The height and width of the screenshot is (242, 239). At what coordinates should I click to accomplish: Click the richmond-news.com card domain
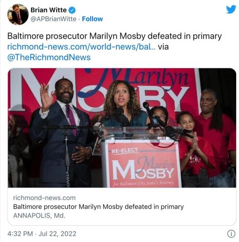[x=44, y=198]
